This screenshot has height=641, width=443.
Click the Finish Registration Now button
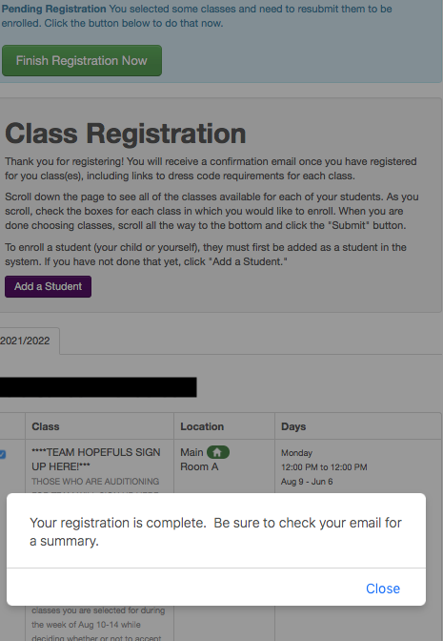tap(82, 60)
